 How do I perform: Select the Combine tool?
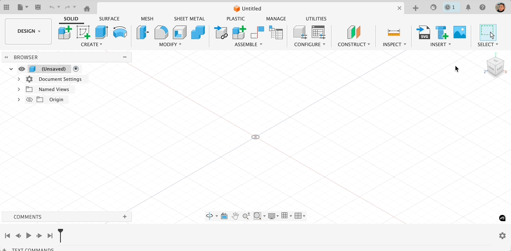click(x=198, y=32)
